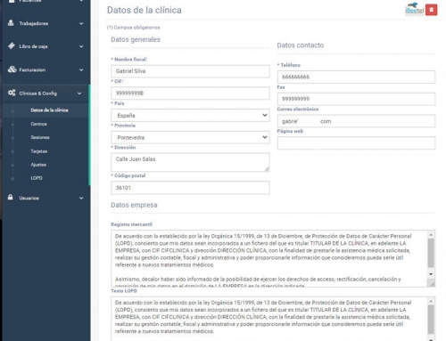Click the red trash button top right
Viewport: 446px width, 341px height.
[431, 10]
